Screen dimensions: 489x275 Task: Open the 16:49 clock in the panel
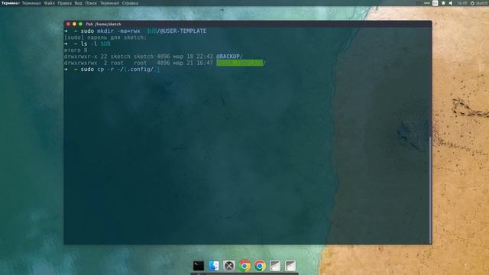point(461,3)
